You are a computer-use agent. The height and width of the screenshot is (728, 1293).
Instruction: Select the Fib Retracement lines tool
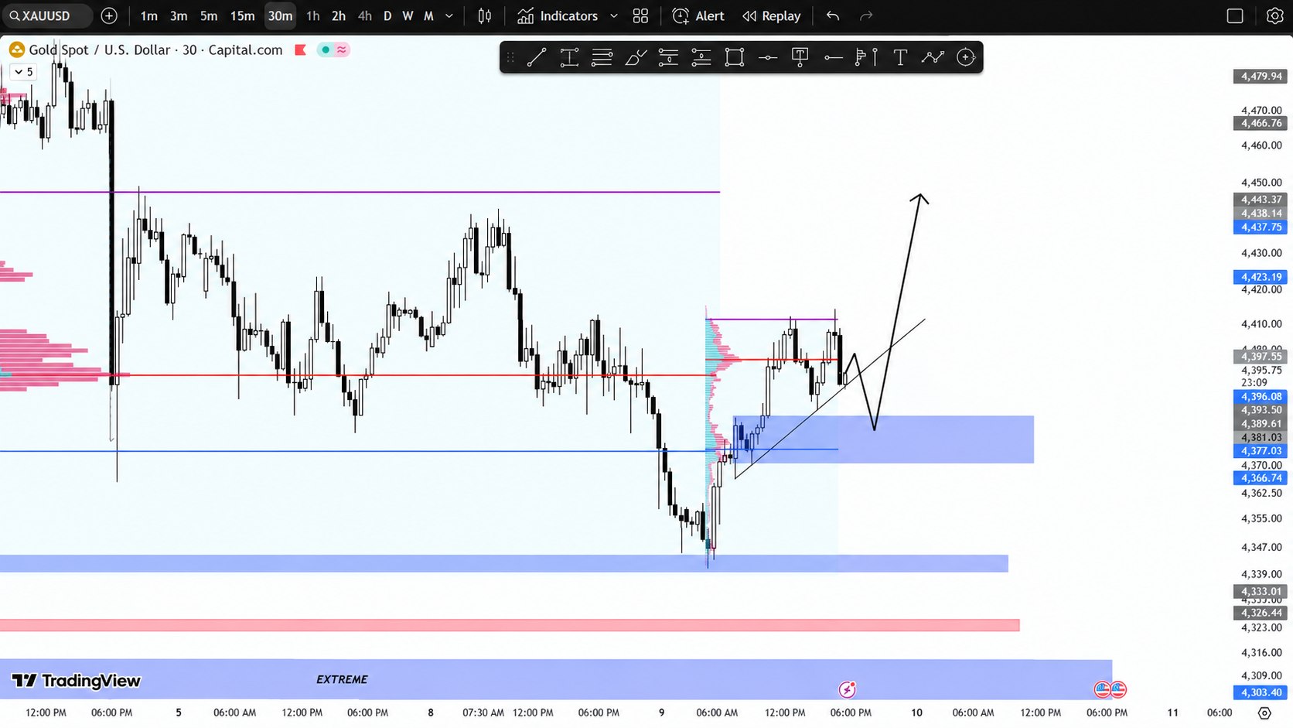tap(602, 57)
